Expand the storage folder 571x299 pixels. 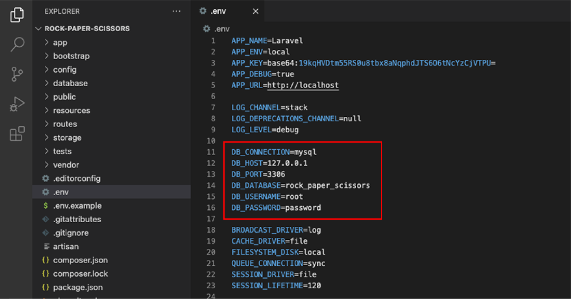112,137
